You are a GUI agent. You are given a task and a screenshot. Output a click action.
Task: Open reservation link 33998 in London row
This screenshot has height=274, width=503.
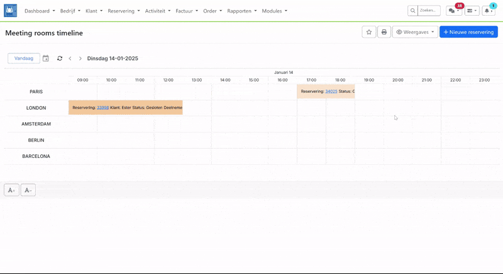tap(103, 108)
